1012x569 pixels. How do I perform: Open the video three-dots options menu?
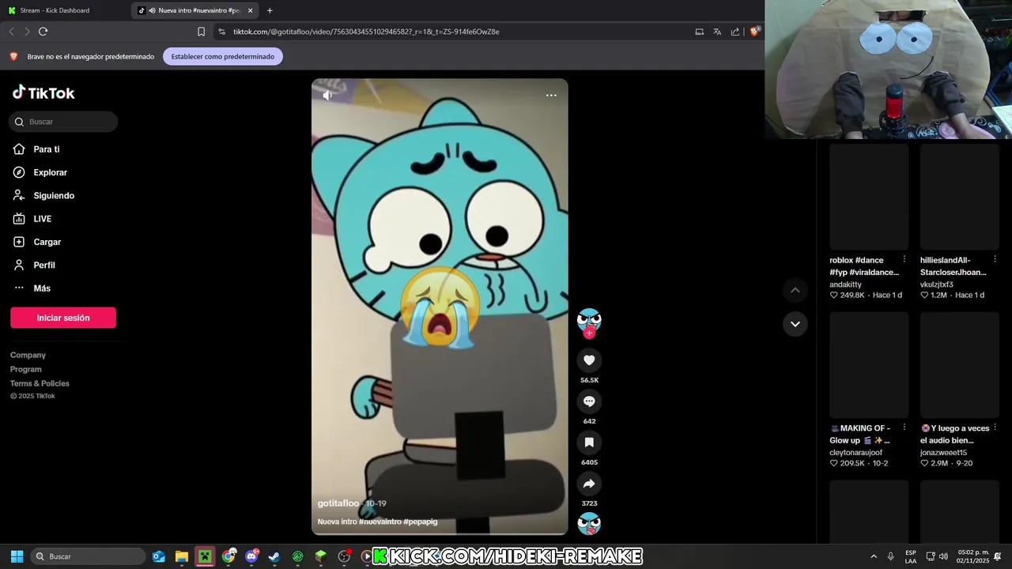pos(551,96)
